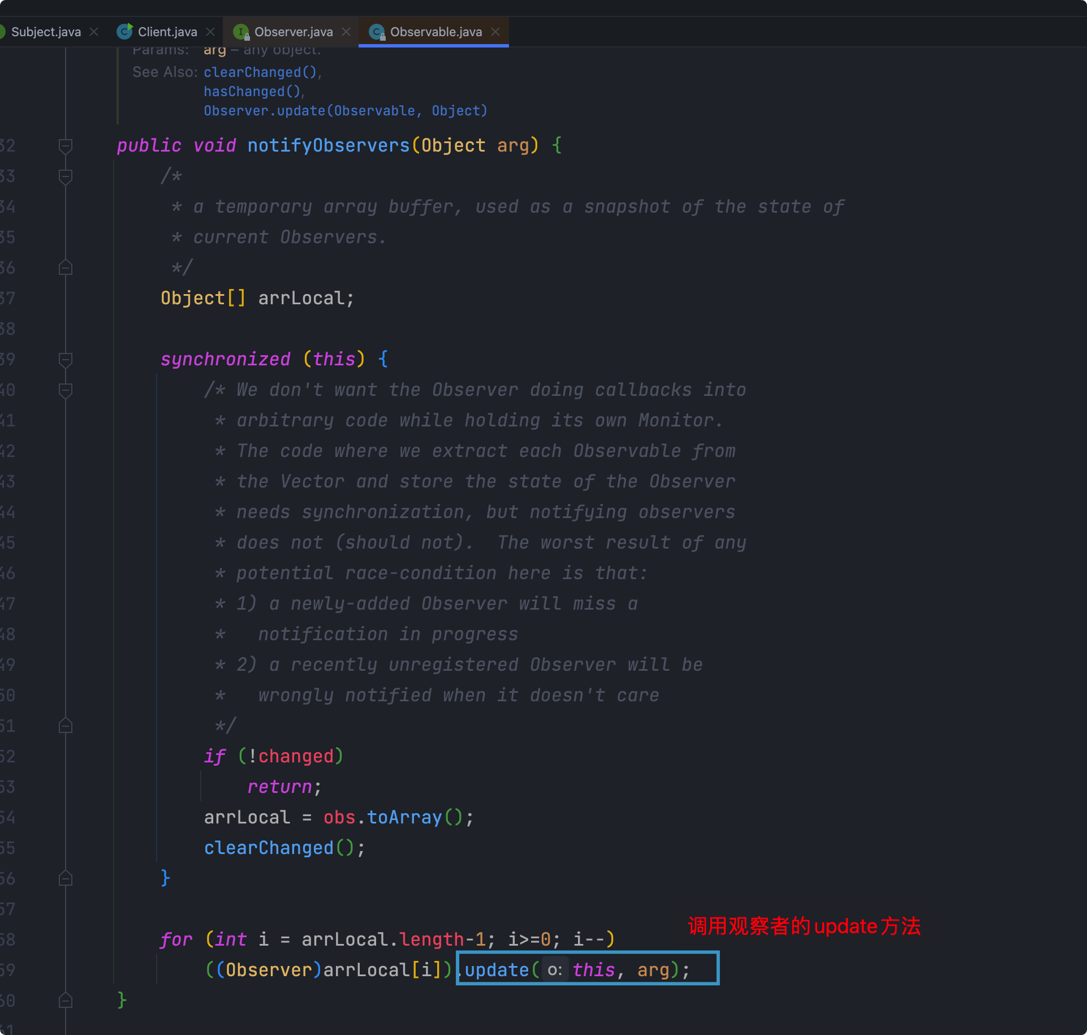This screenshot has width=1087, height=1035.
Task: Click the toArray method call
Action: [404, 817]
